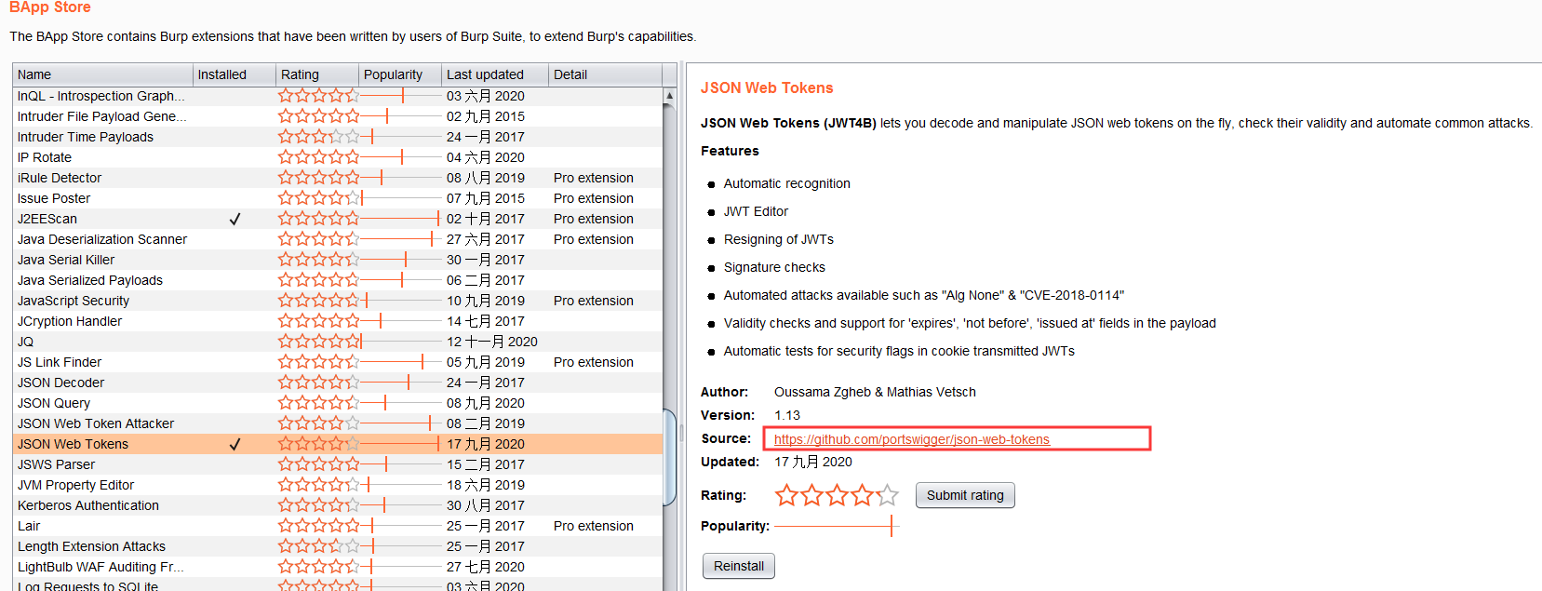Select the Lair extension row
Viewport: 1542px width, 591px height.
(x=338, y=526)
